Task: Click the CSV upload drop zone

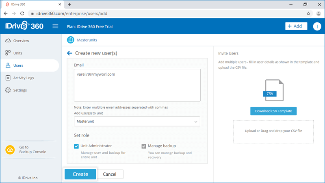Action: [273, 131]
